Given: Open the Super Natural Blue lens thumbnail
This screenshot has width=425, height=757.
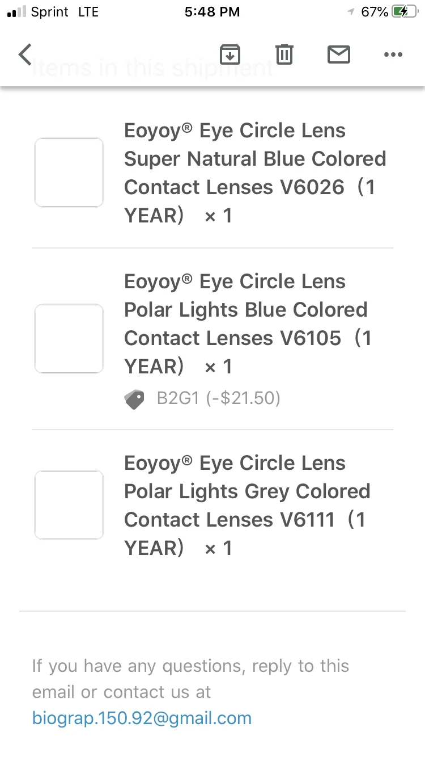Looking at the screenshot, I should (69, 173).
